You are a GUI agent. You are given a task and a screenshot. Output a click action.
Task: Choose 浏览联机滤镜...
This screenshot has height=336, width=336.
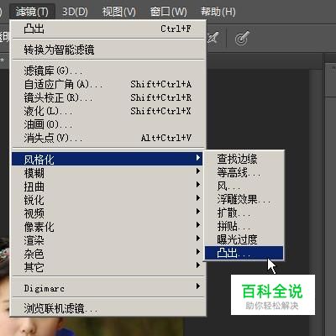[x=108, y=308]
